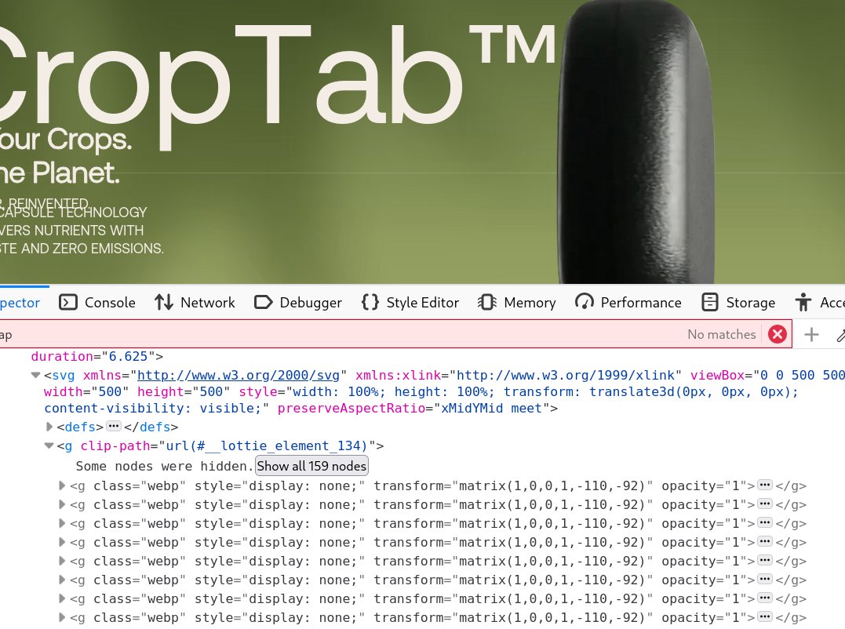Open the Accessibility tab
Viewport: 845px width, 629px height.
819,303
